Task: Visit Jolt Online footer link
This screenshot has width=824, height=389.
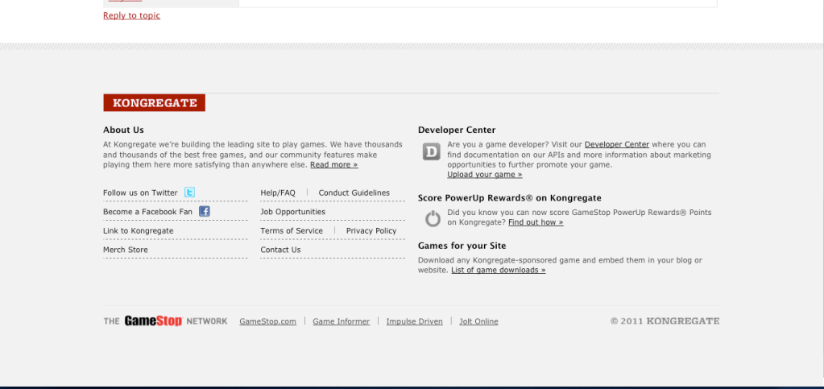Action: tap(478, 321)
